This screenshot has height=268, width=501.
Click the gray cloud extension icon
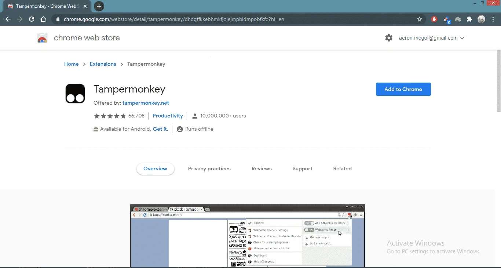[458, 19]
